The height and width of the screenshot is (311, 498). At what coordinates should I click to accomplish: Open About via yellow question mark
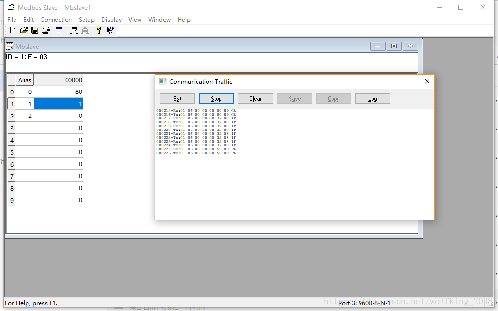coord(99,30)
